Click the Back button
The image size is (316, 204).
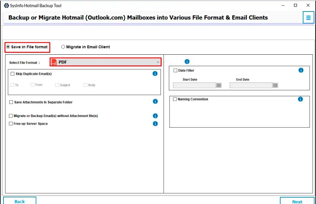(20, 200)
